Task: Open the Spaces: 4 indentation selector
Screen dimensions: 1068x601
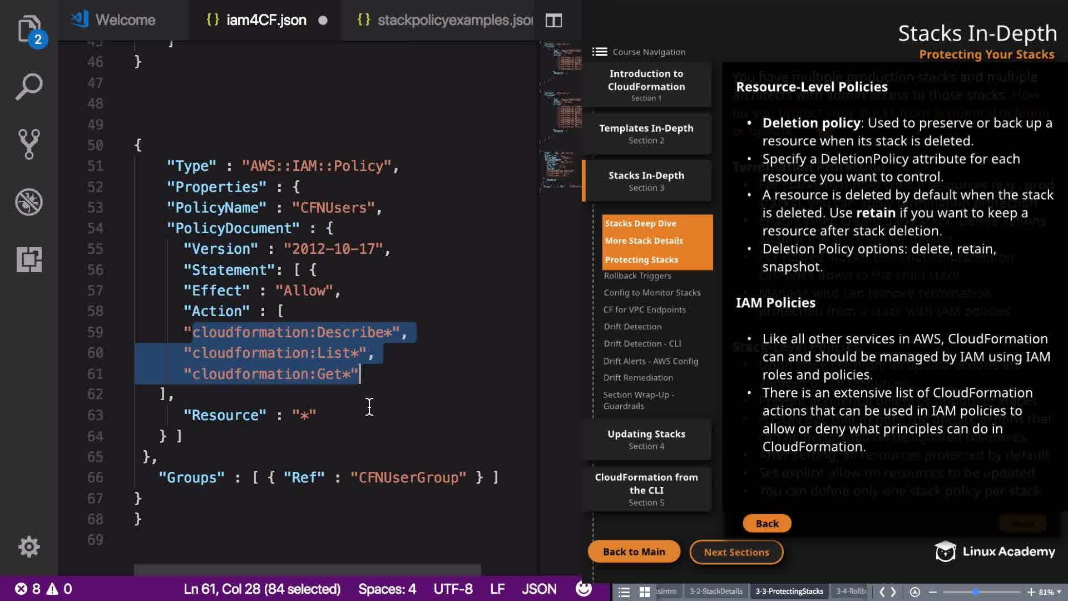Action: coord(387,589)
